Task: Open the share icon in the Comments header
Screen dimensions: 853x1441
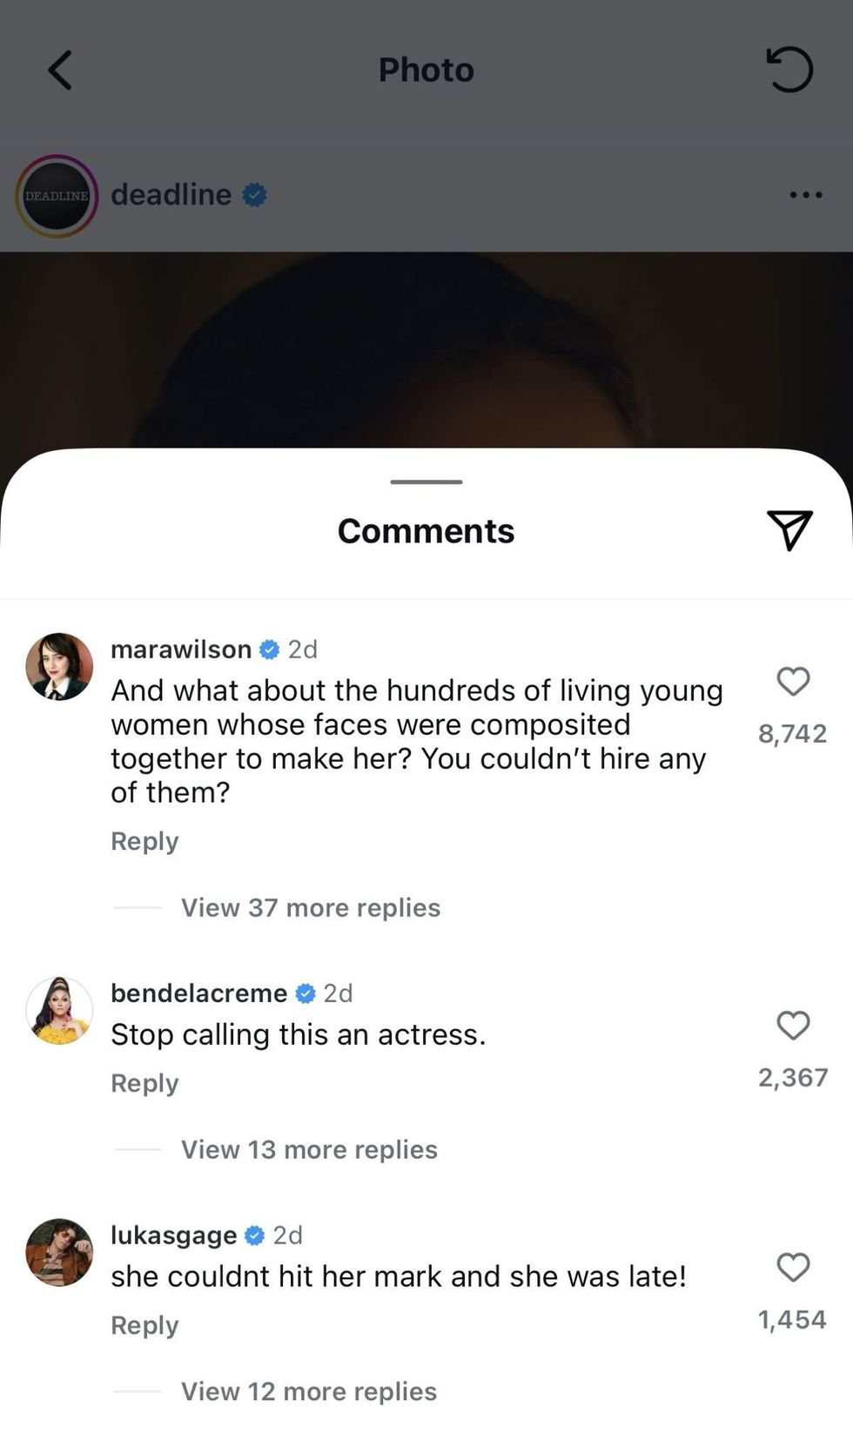Action: pyautogui.click(x=790, y=529)
